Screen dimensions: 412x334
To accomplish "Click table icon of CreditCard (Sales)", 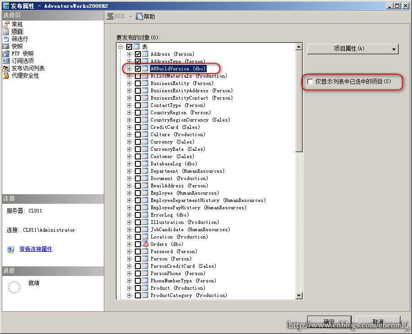I will tap(145, 127).
